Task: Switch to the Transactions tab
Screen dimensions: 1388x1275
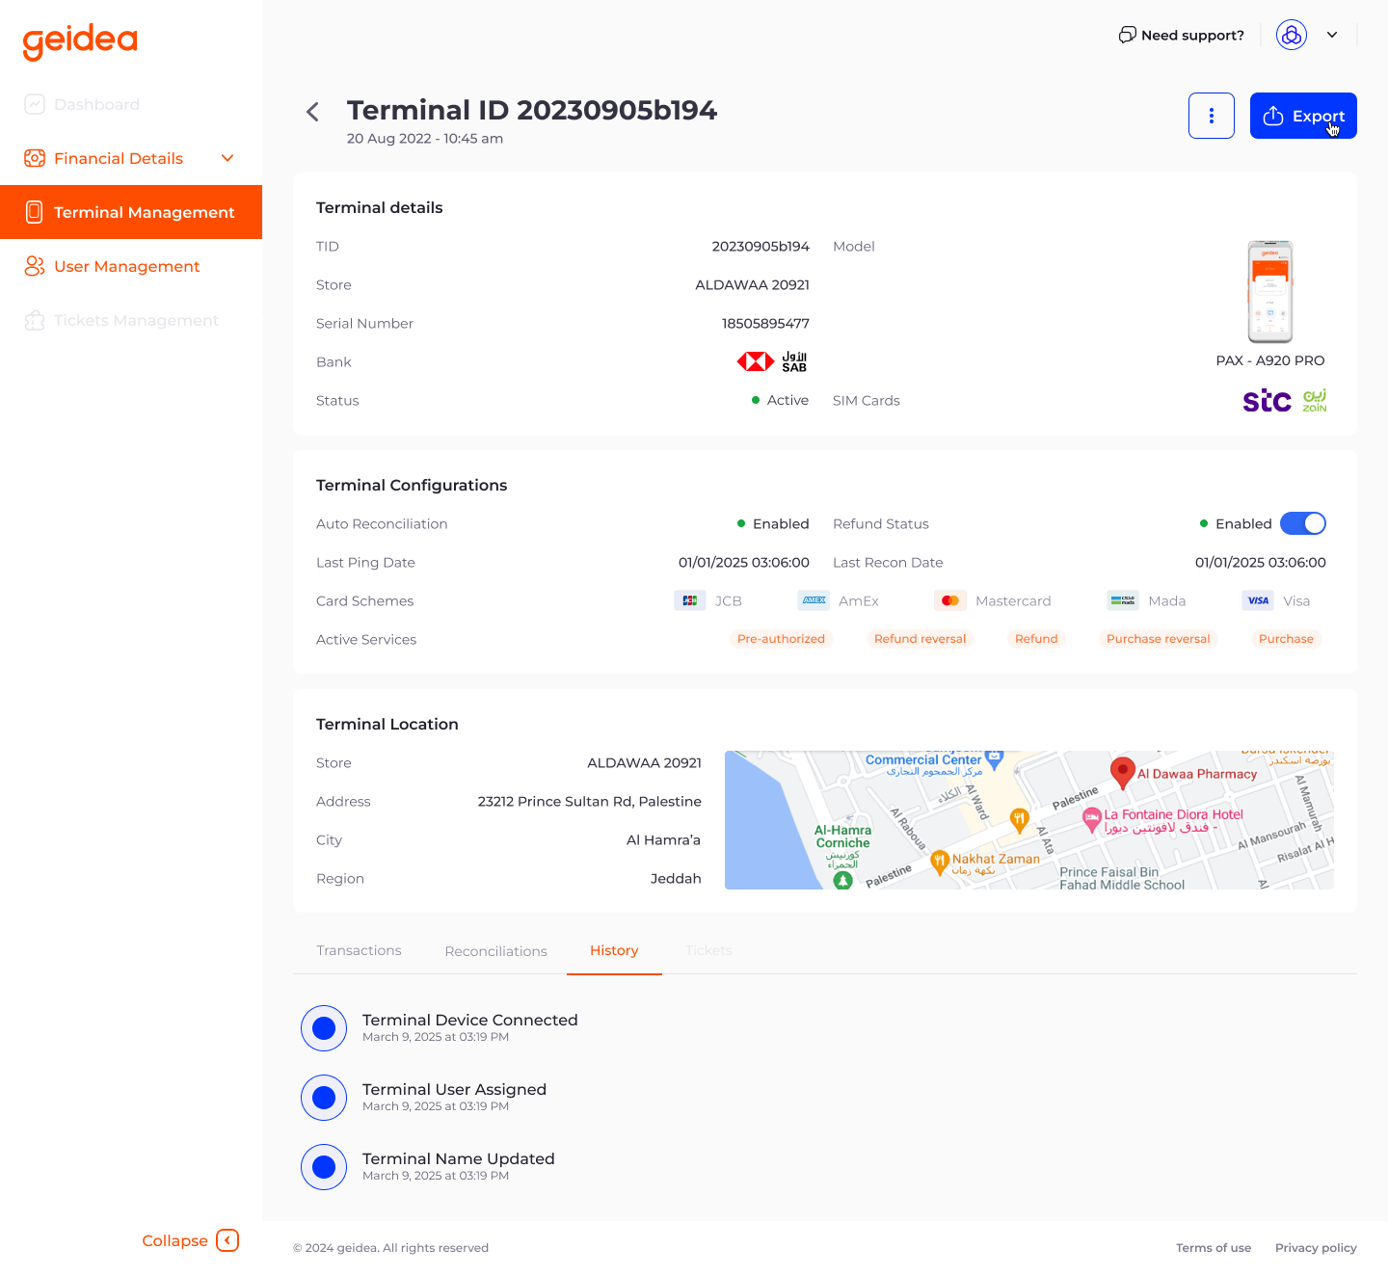Action: click(x=359, y=950)
